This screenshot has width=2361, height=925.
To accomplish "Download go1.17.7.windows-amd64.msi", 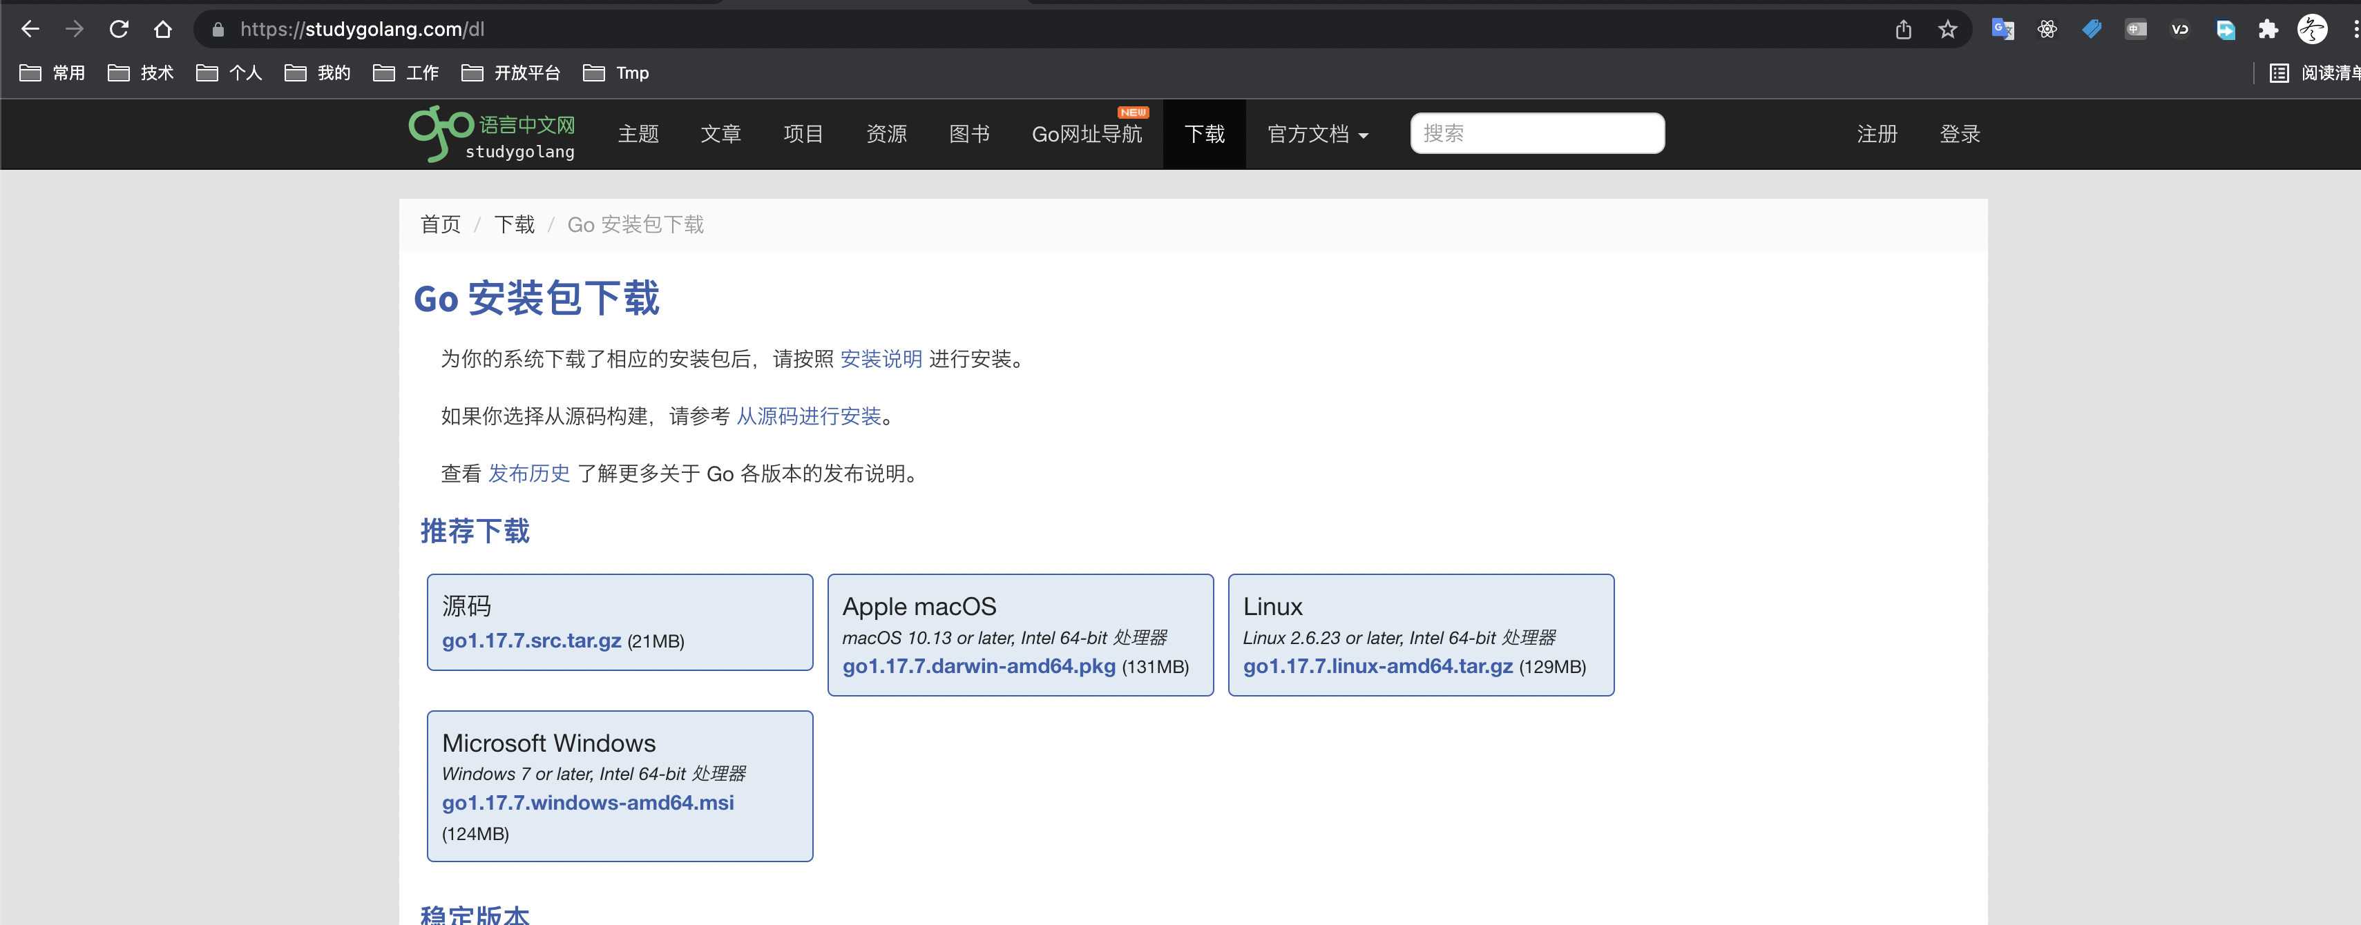I will [x=588, y=802].
